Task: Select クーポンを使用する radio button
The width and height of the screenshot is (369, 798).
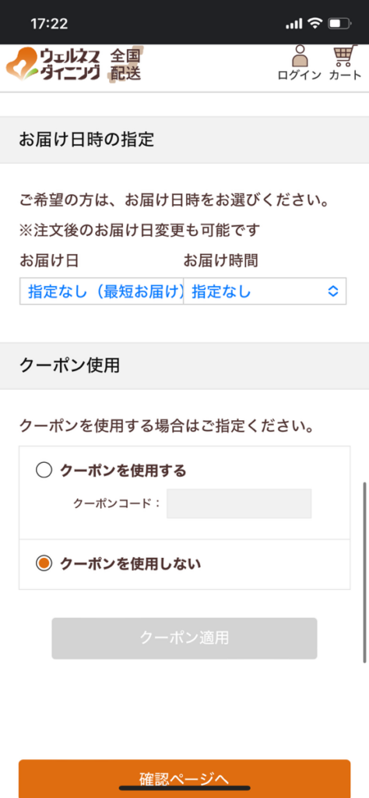Action: point(44,471)
